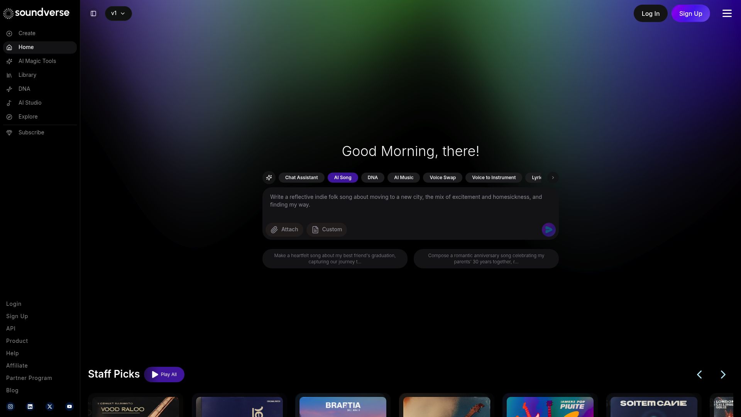Open AI Magic Tools in the sidebar
Image resolution: width=741 pixels, height=417 pixels.
click(40, 61)
